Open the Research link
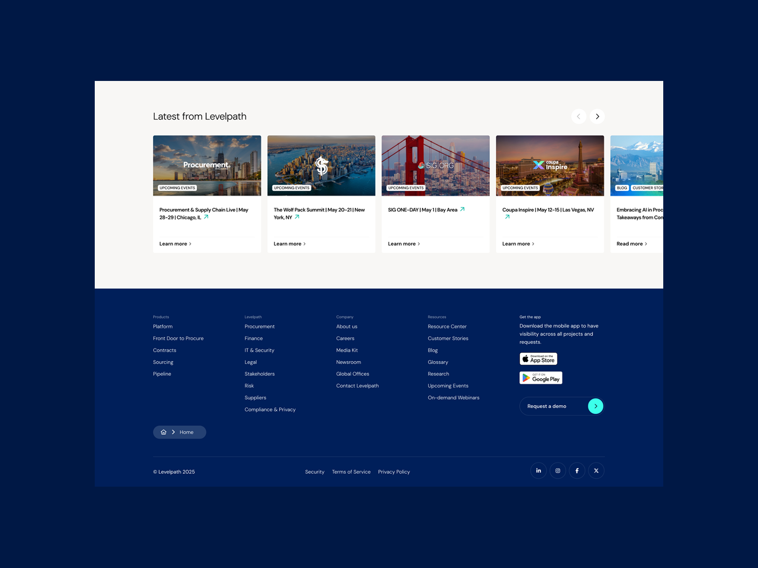 438,374
